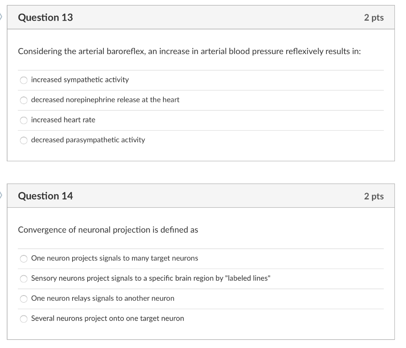Select 'One neuron projects signals to many target neurons'
406x348 pixels.
click(23, 259)
